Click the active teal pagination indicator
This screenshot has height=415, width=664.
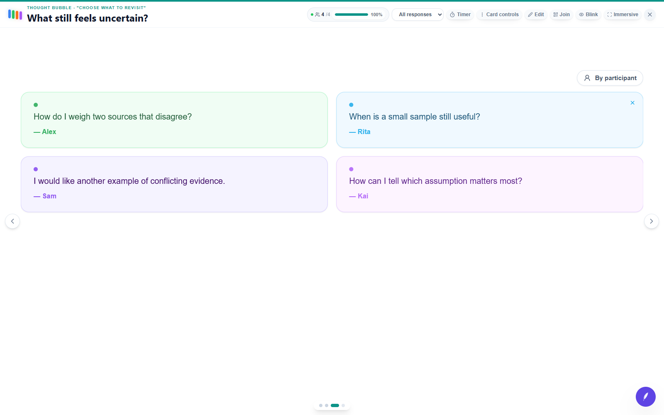coord(335,405)
